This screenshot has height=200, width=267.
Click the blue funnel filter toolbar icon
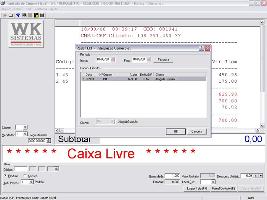18,15
